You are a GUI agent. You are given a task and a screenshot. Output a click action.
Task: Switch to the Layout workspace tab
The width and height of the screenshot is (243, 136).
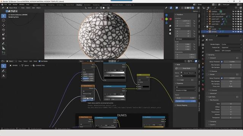point(35,5)
